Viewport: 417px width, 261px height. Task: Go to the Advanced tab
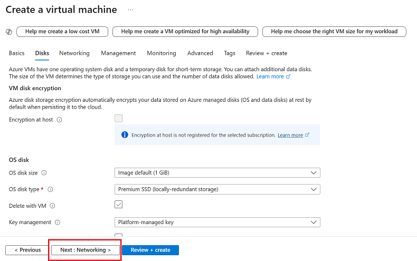(x=200, y=53)
